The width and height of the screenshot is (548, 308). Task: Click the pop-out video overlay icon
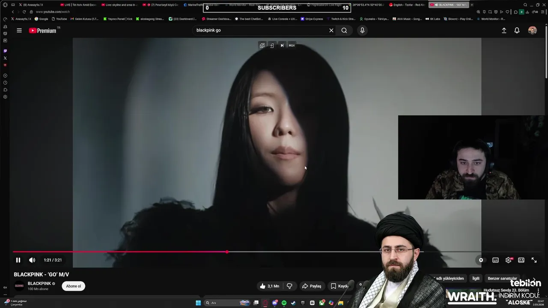click(262, 45)
